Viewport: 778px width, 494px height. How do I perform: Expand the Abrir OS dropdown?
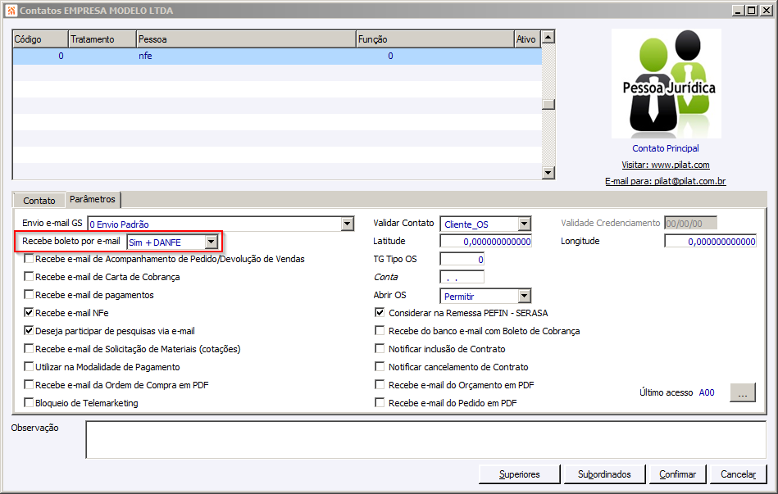525,296
